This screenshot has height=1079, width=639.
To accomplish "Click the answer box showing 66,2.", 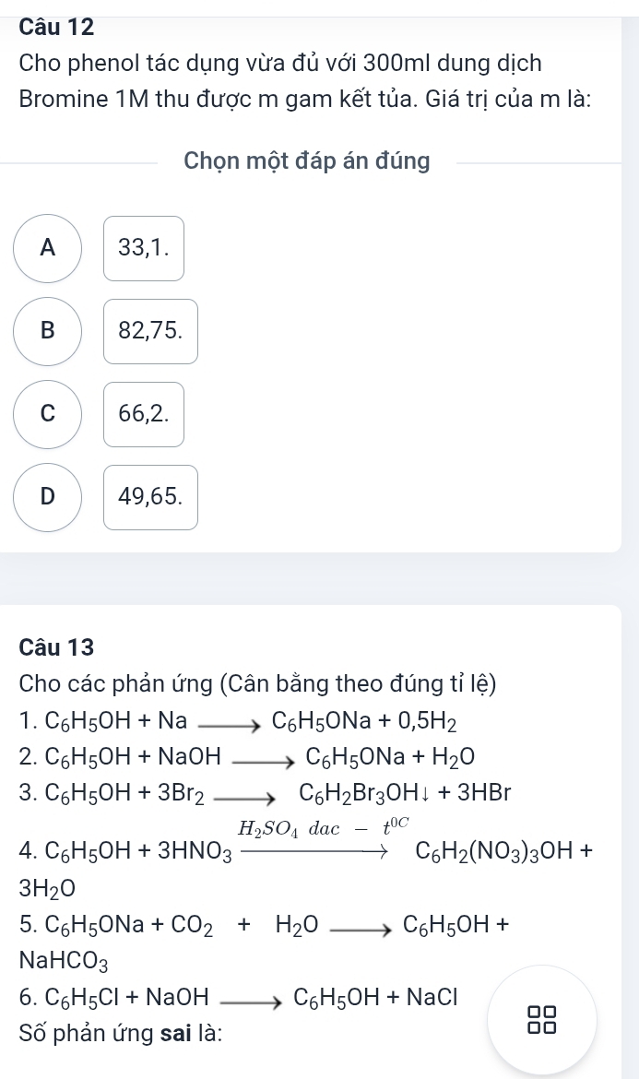I will pyautogui.click(x=144, y=414).
